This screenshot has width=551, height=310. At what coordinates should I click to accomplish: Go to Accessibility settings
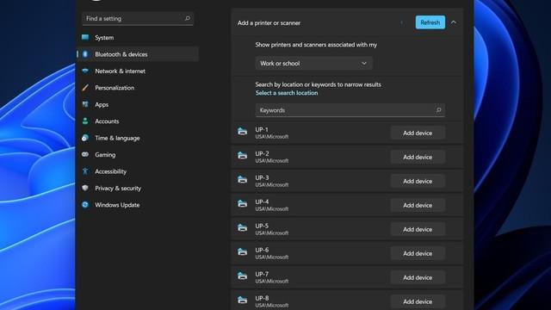(138, 171)
